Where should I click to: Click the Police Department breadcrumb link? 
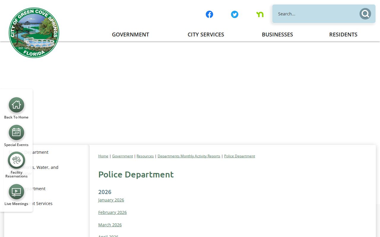pos(240,156)
